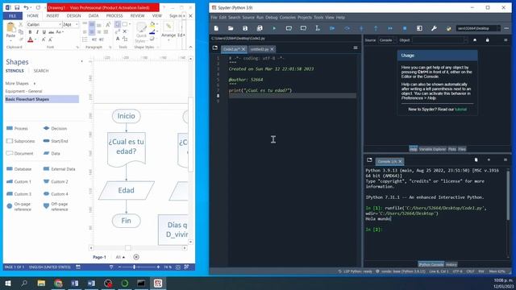Open Visio font name dropdown Calibri
Image resolution: width=516 pixels, height=290 pixels.
60,25
